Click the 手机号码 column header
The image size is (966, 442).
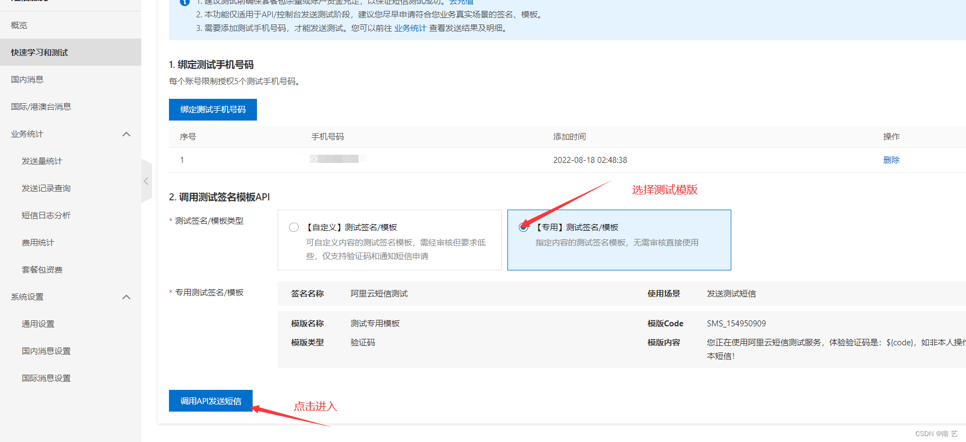(x=328, y=137)
